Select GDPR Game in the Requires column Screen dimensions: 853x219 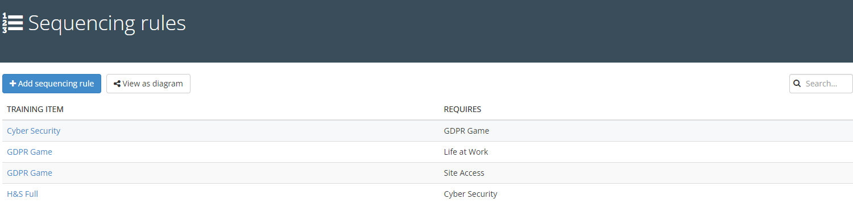[466, 131]
